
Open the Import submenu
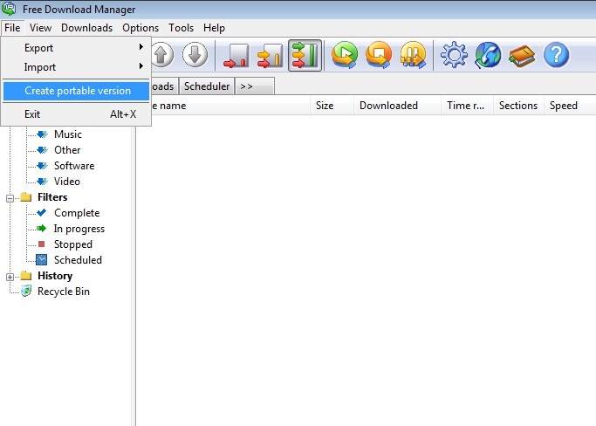click(76, 67)
